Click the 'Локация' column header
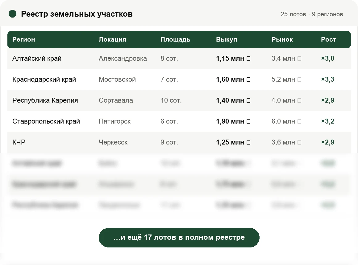 click(x=112, y=39)
